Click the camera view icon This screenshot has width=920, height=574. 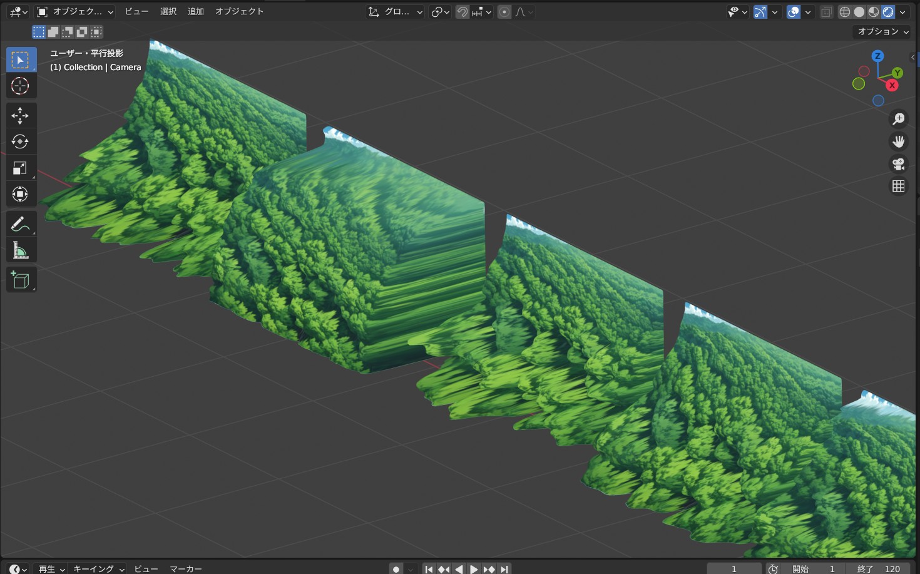[x=899, y=164]
